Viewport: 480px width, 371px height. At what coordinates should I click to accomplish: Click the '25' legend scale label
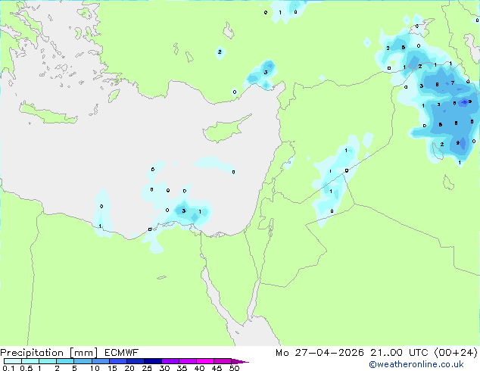pyautogui.click(x=147, y=368)
